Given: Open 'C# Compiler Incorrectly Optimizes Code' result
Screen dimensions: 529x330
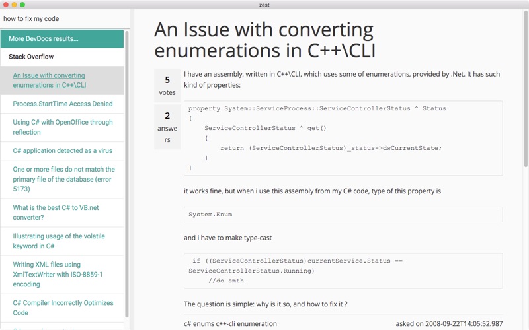Looking at the screenshot, I should pos(62,308).
